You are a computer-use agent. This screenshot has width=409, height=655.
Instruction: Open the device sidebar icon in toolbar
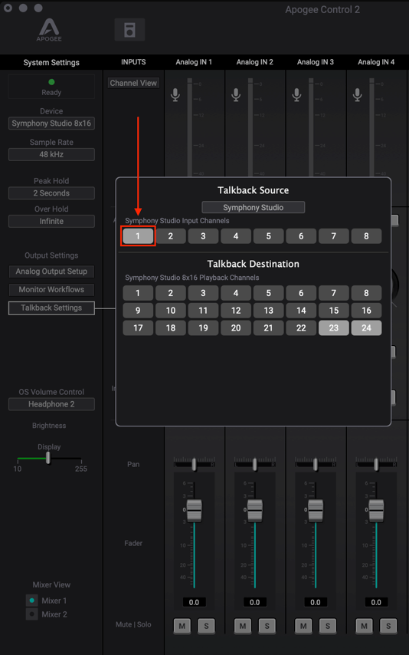pyautogui.click(x=129, y=30)
